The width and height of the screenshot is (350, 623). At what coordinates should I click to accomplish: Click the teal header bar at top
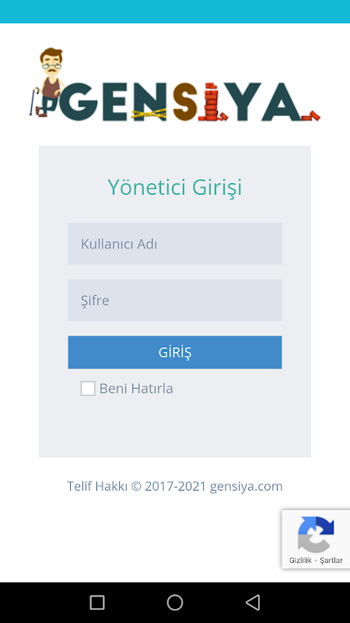pos(175,12)
